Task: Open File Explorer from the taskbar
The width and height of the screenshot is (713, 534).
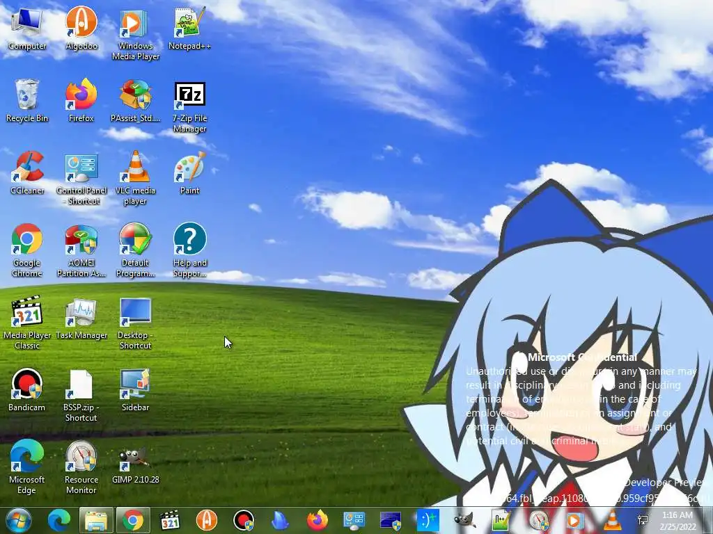Action: (96, 520)
